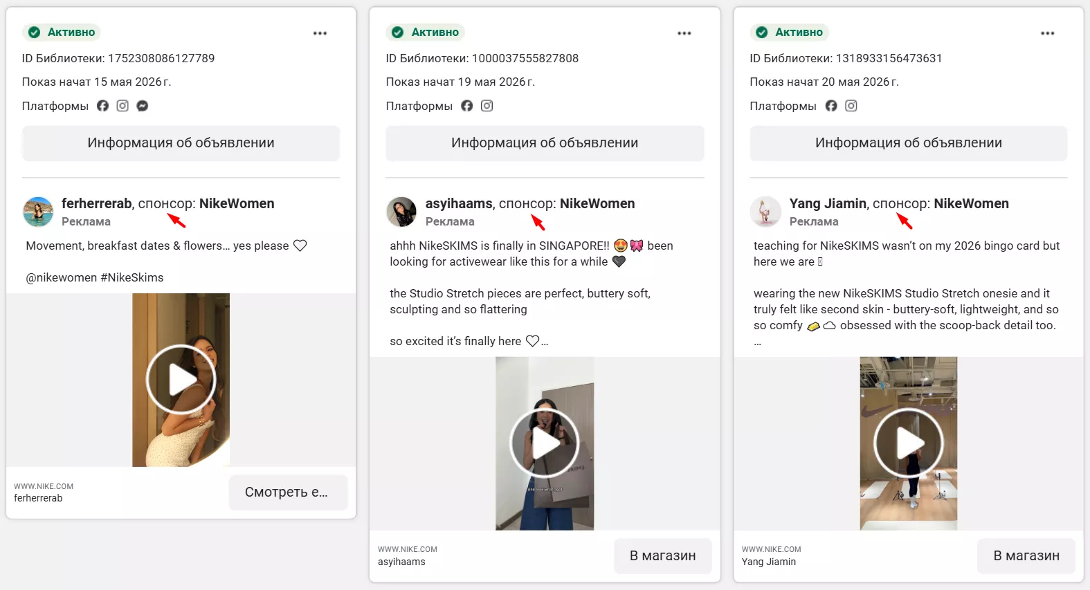Click the Instagram platform icon on asyihaams ad
1090x590 pixels.
[487, 106]
